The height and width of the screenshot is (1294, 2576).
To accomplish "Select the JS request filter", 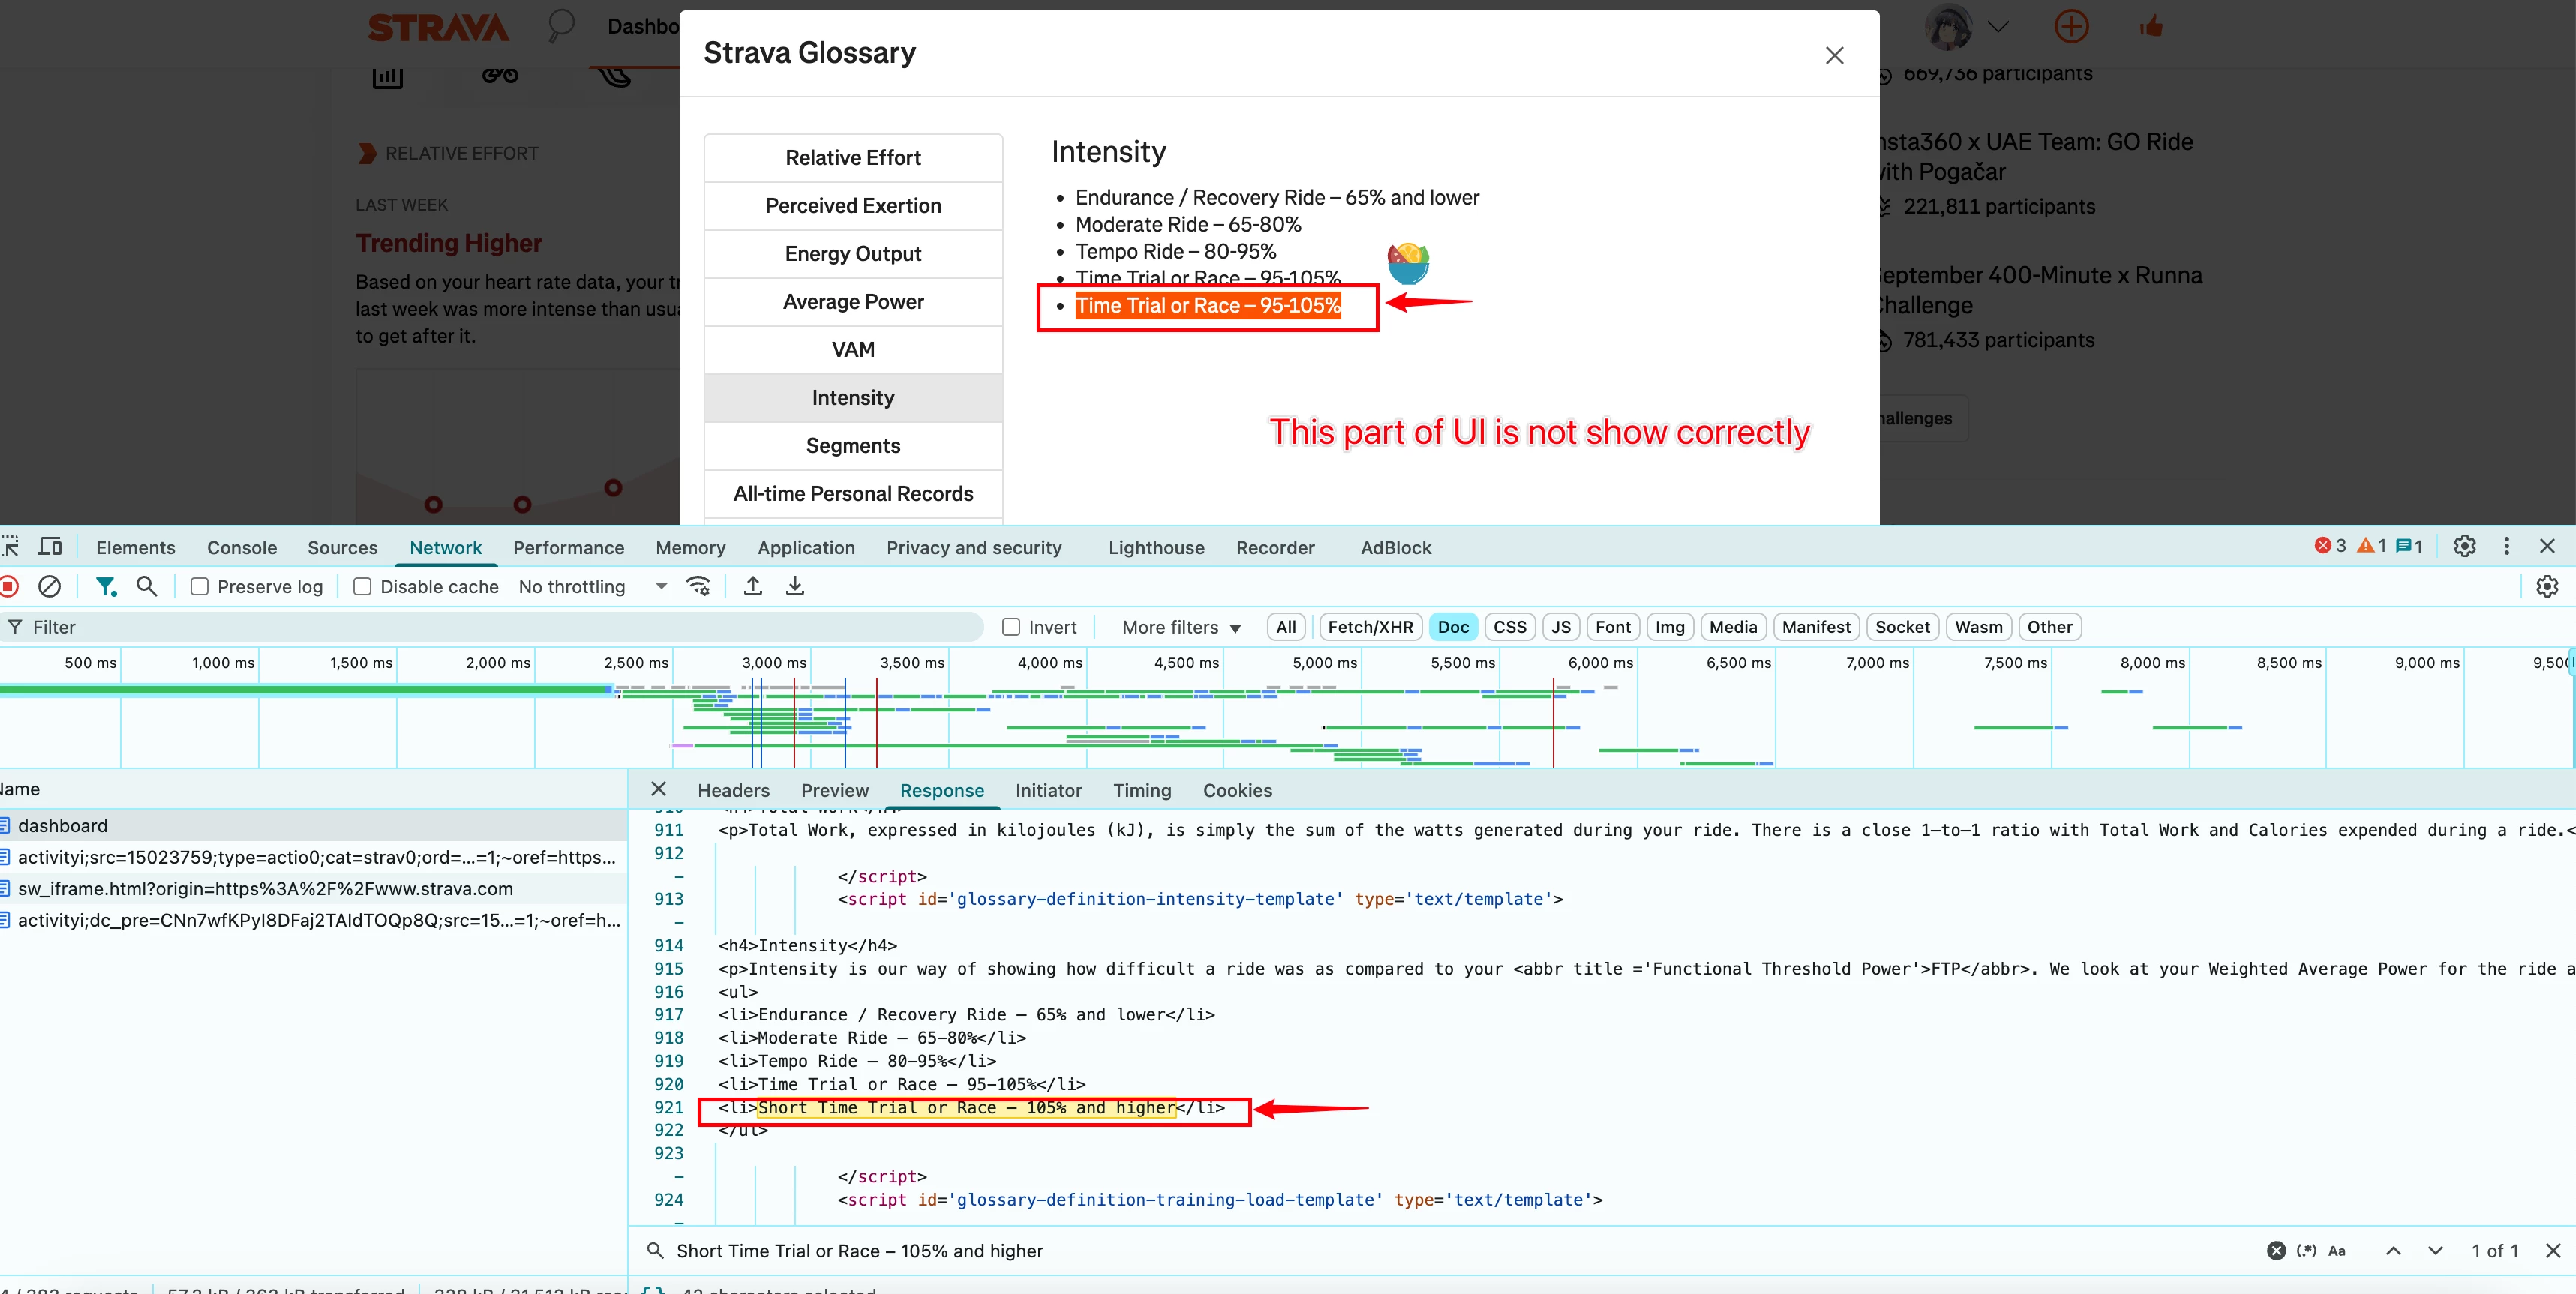I will (x=1560, y=627).
